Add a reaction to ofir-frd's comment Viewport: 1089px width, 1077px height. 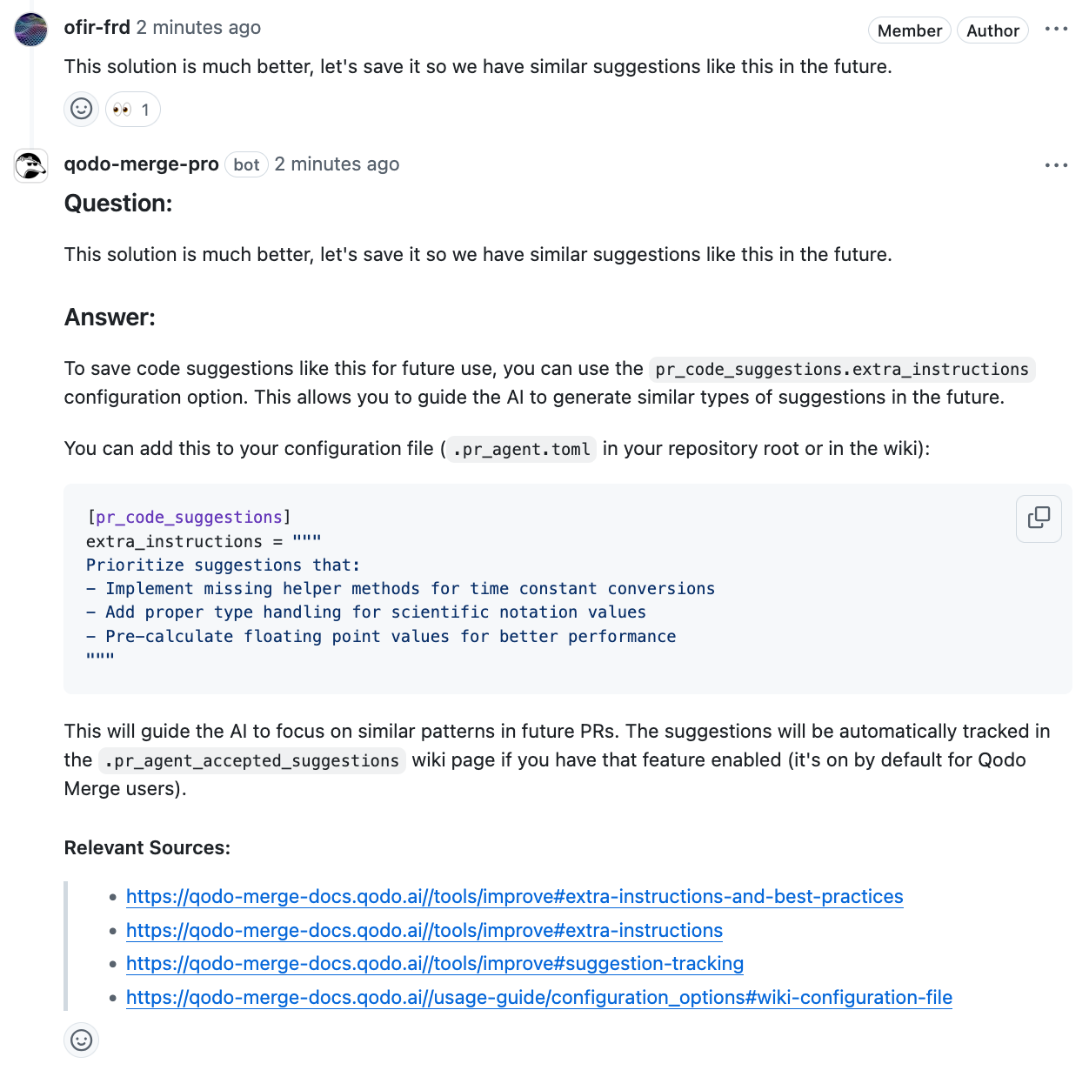pos(82,110)
